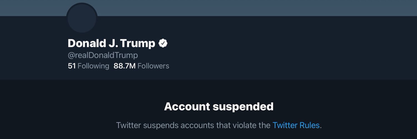Select the @realDonaldTrump handle text

coord(103,55)
